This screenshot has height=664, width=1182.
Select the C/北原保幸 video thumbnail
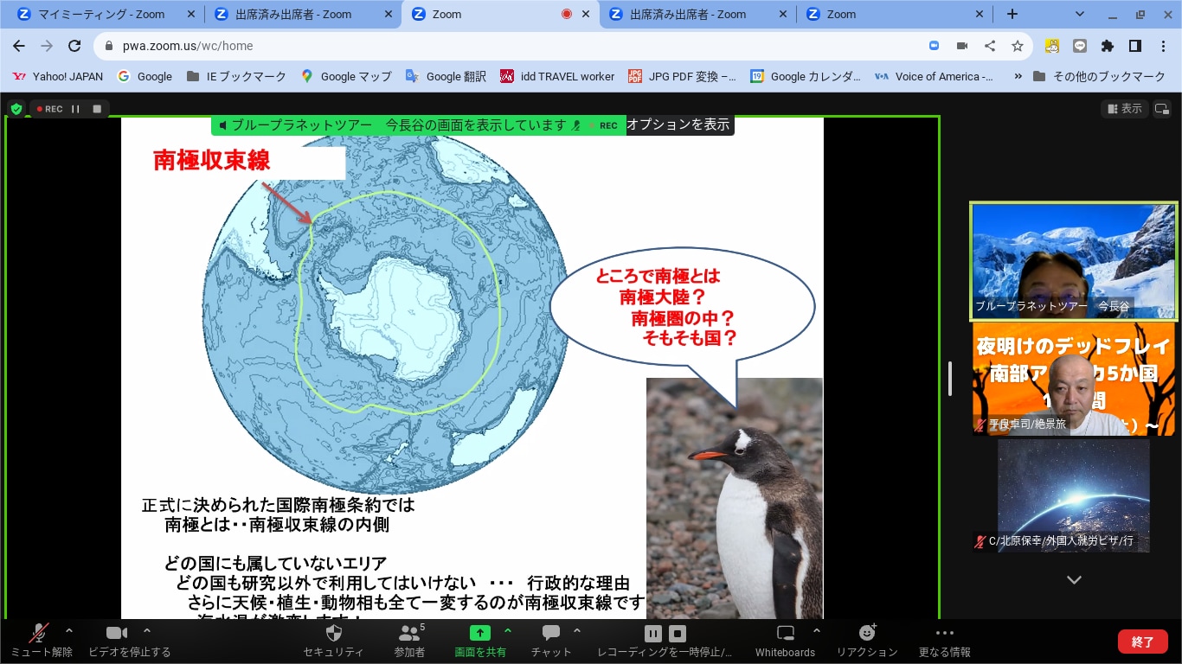tap(1074, 495)
